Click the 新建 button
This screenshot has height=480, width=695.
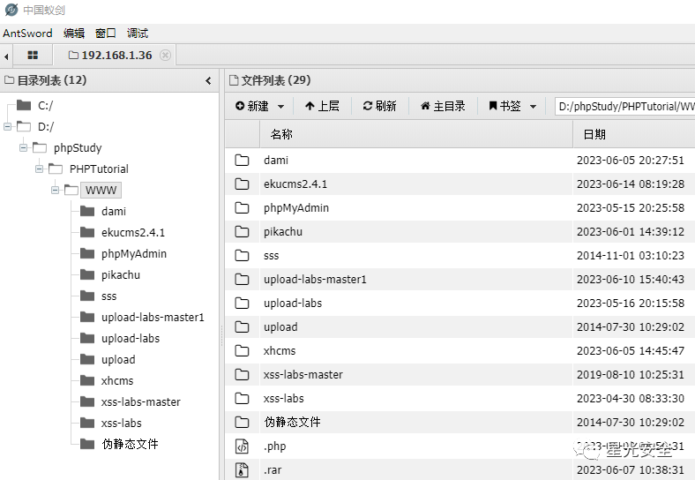click(251, 106)
